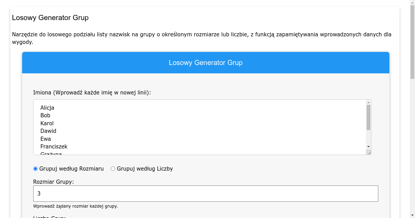Click the name "Bob" in the list
The width and height of the screenshot is (415, 218).
[45, 115]
